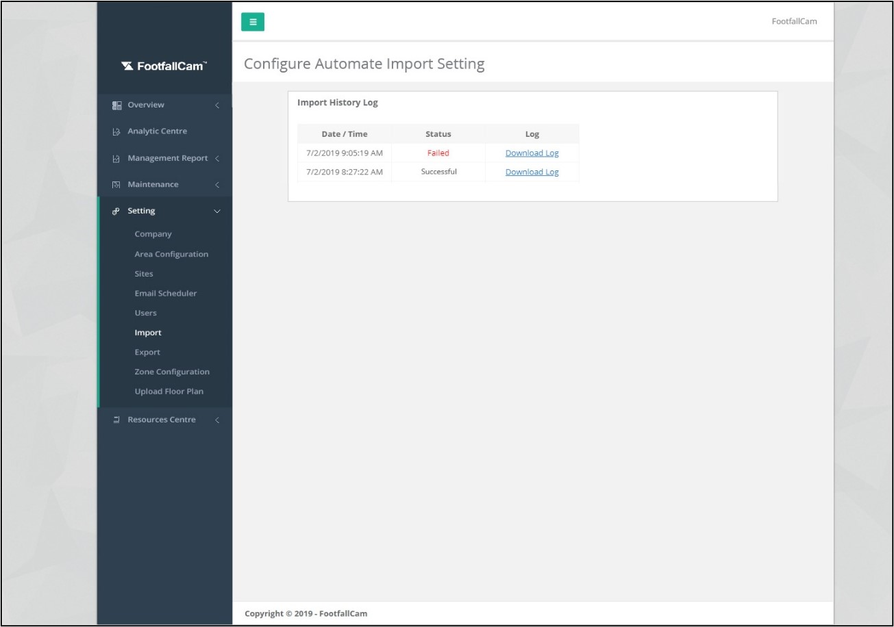Click the FootfallCam logo
The height and width of the screenshot is (627, 894).
(164, 66)
